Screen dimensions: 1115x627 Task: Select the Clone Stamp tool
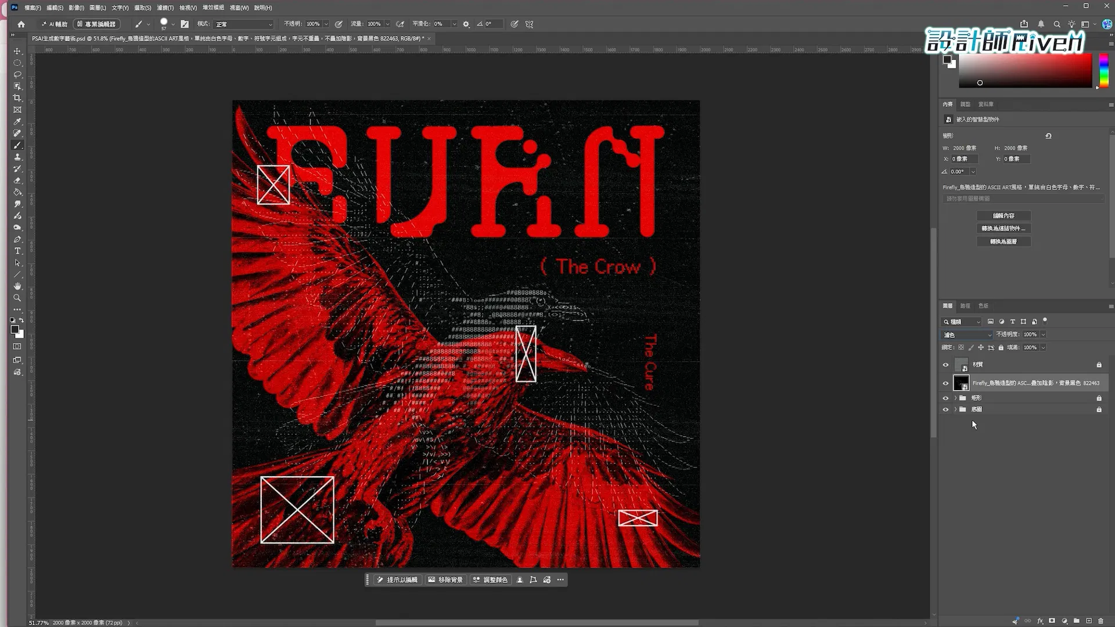17,157
